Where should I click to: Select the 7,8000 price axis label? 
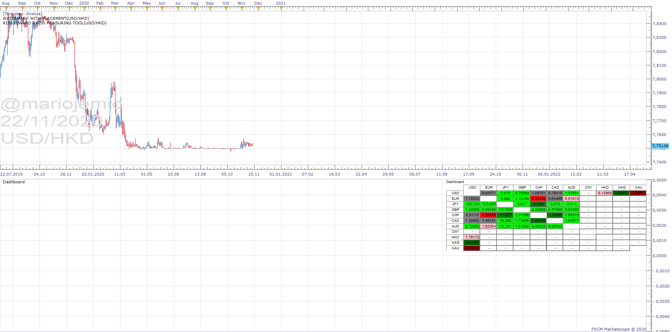point(659,79)
